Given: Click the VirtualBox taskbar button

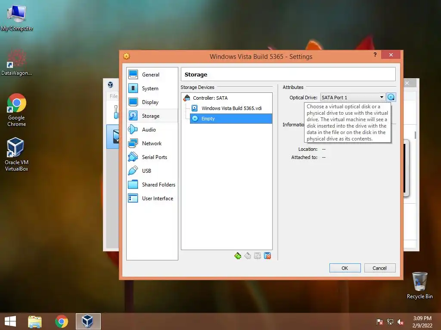Looking at the screenshot, I should pos(88,321).
